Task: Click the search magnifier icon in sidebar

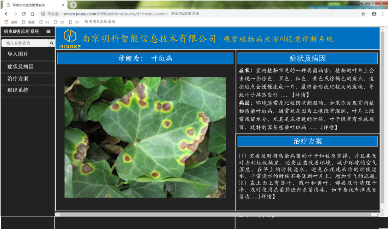Action: (x=52, y=43)
